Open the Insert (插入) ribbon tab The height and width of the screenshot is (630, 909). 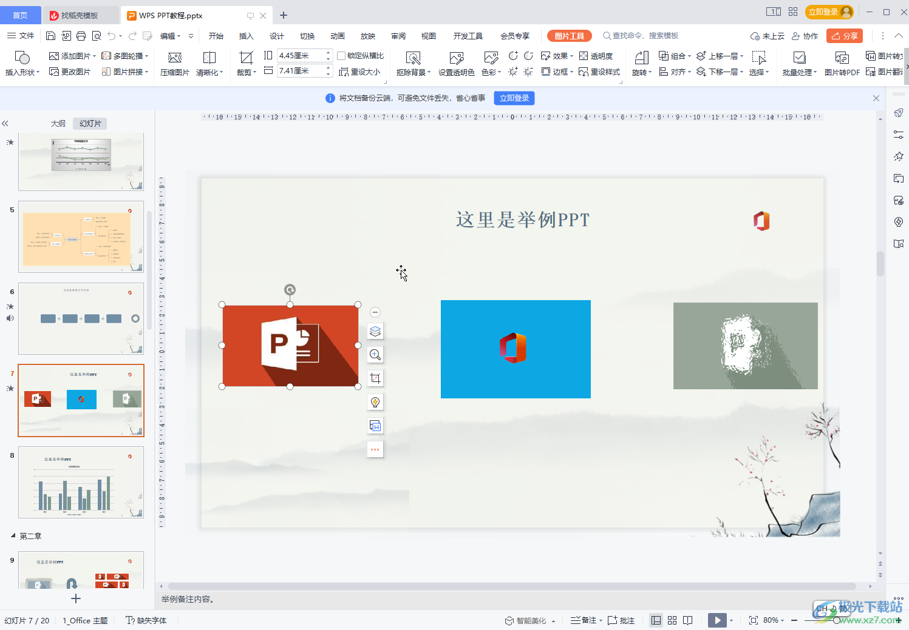[246, 36]
